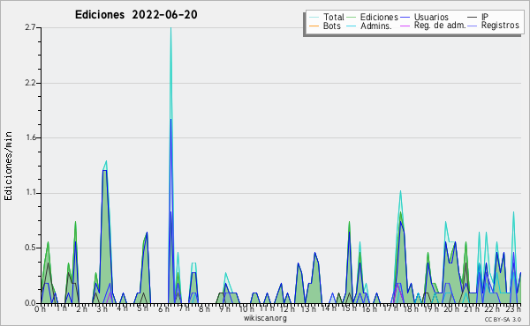Click the cyan line swatch beside Total

click(x=314, y=18)
